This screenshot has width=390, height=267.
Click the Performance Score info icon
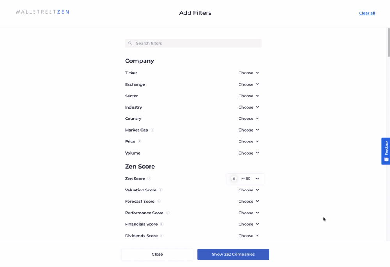click(x=168, y=213)
